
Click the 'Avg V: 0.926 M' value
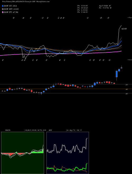[105, 6]
